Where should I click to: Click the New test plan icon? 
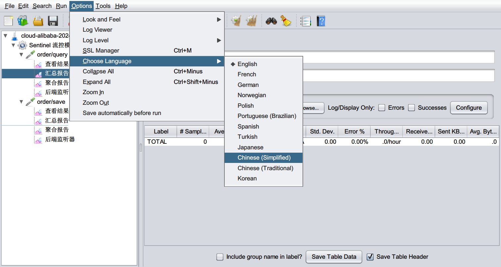point(8,21)
